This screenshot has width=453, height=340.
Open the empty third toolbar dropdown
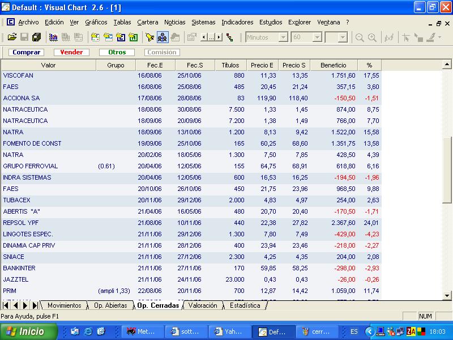coord(343,37)
